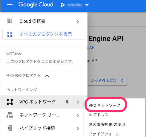The width and height of the screenshot is (146, 137).
Task: Open the hamburger navigation menu
Action: coord(10,4)
